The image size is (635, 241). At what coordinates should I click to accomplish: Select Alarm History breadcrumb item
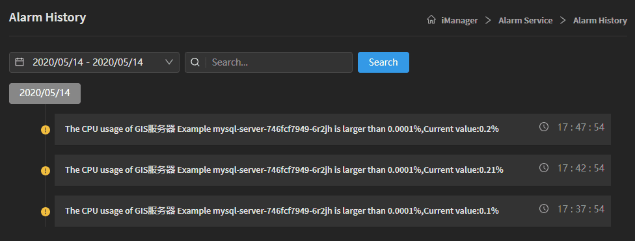(x=600, y=20)
